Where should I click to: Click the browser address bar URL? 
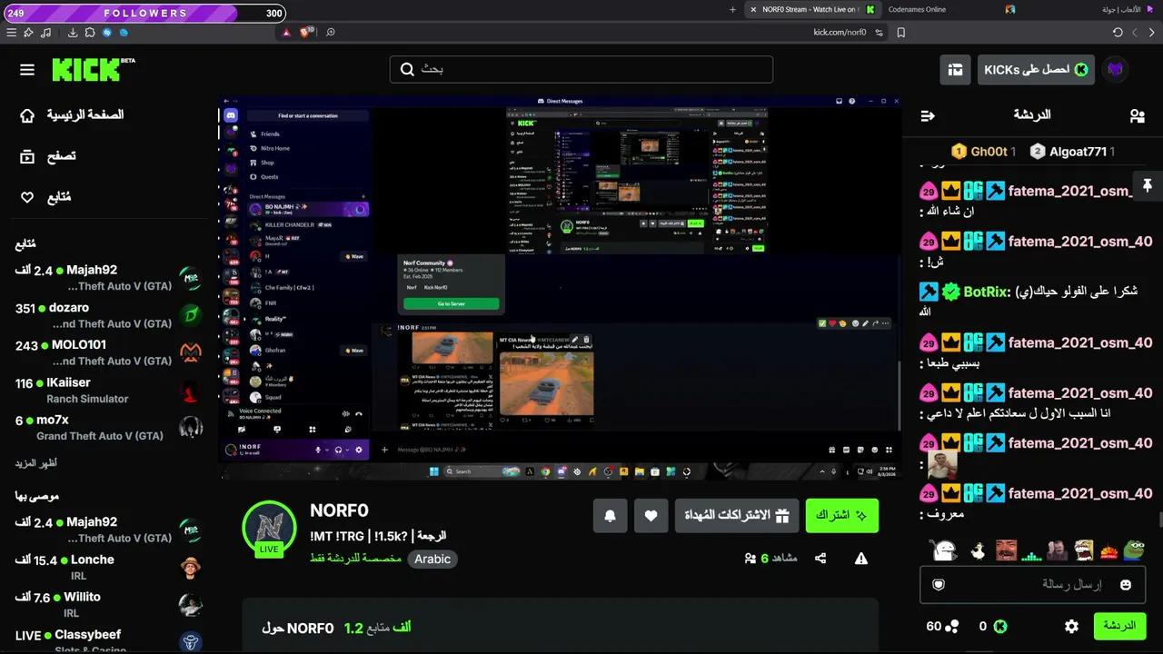coord(840,33)
